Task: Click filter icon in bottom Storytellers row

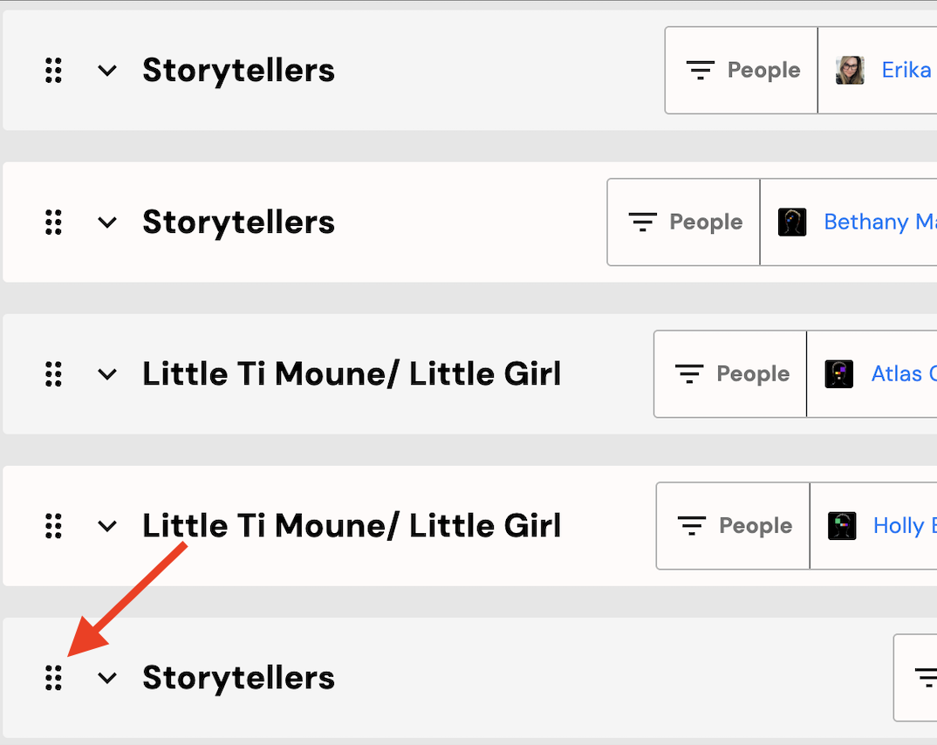Action: point(927,678)
